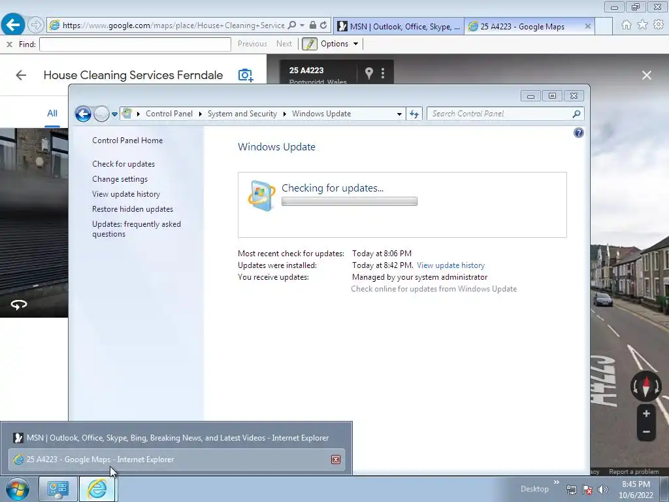Click Internet Explorer taskbar button
The image size is (669, 502).
(97, 489)
